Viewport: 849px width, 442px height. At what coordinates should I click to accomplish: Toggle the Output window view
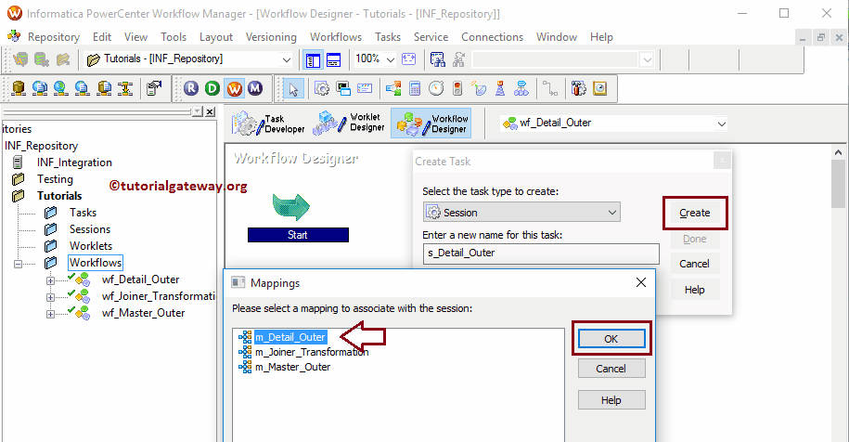point(333,60)
